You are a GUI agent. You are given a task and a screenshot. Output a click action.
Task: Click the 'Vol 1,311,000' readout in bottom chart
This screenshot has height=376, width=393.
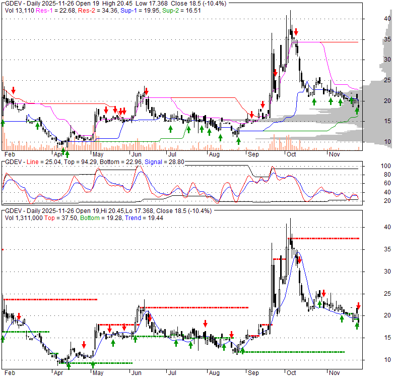tap(24, 218)
